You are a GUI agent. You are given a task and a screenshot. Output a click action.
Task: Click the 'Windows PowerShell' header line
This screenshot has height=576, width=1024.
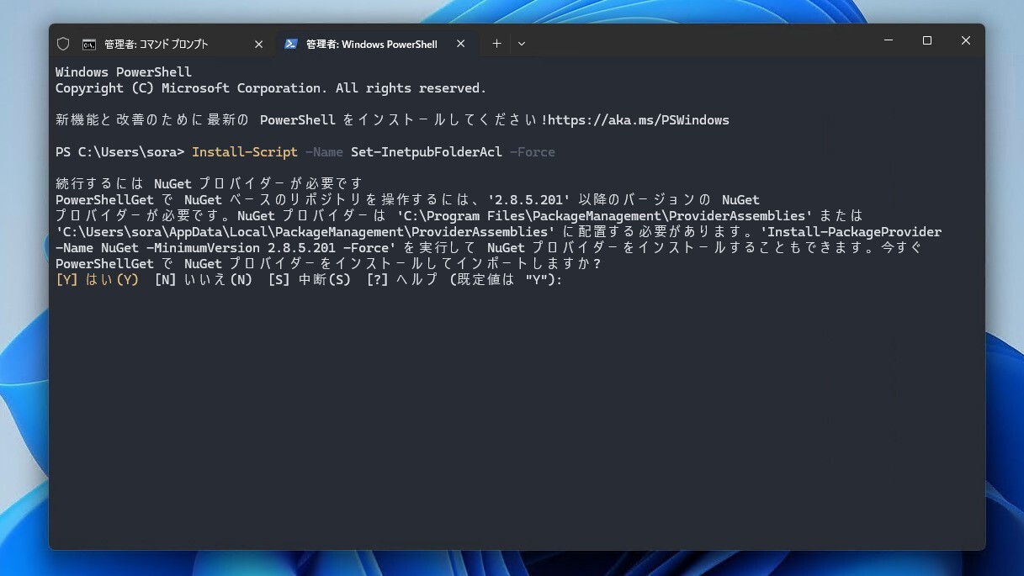click(x=124, y=72)
